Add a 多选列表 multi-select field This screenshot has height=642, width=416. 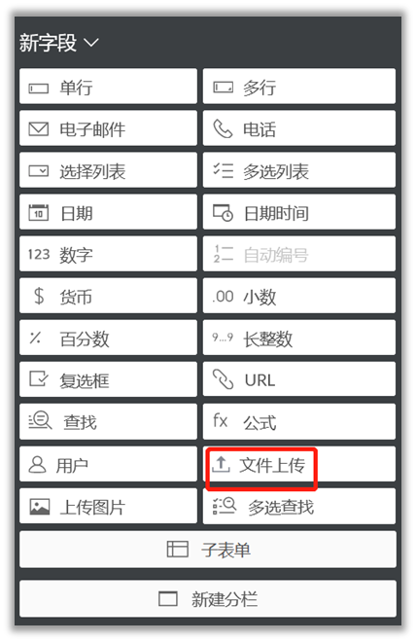tap(299, 170)
